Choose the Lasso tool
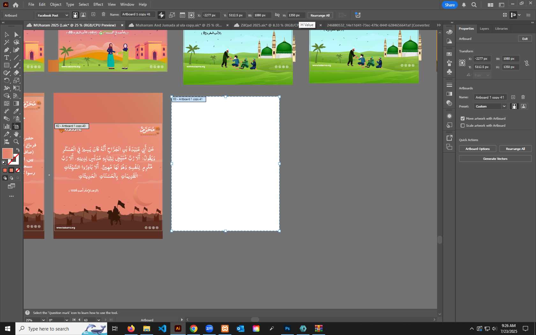Viewport: 536px width, 335px height. click(x=17, y=42)
